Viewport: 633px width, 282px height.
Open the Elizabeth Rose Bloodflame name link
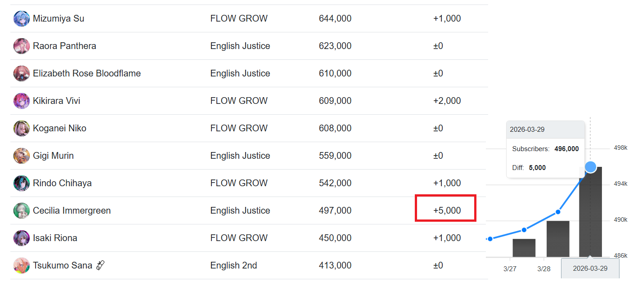[x=87, y=74]
